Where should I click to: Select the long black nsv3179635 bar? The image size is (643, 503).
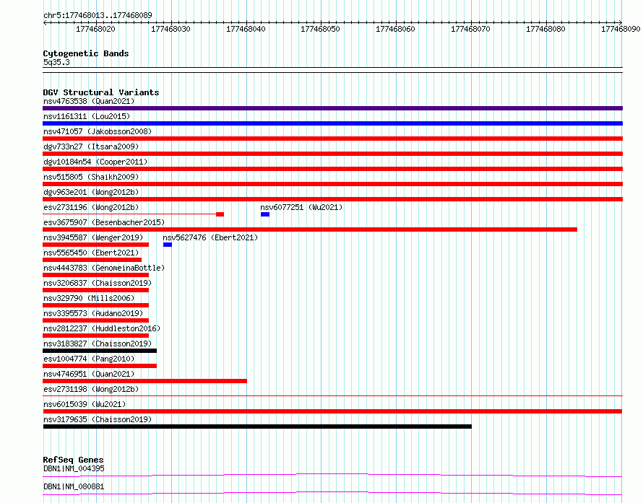(257, 427)
